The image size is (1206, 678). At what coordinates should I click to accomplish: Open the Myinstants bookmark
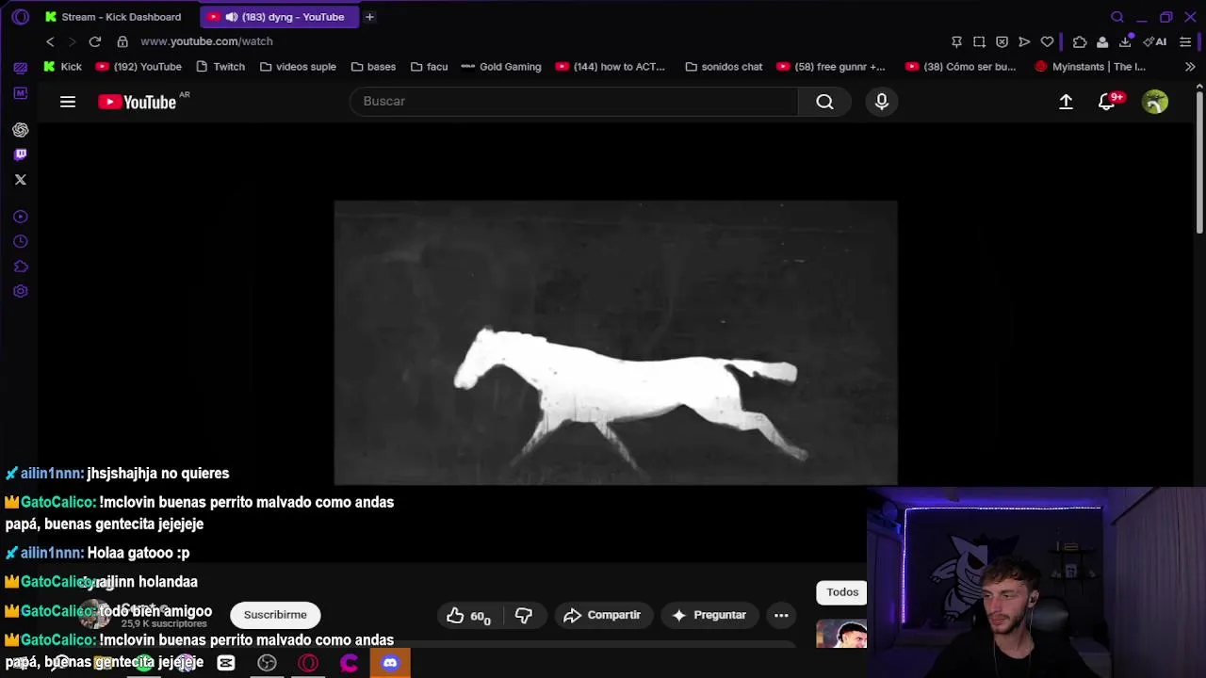point(1091,67)
